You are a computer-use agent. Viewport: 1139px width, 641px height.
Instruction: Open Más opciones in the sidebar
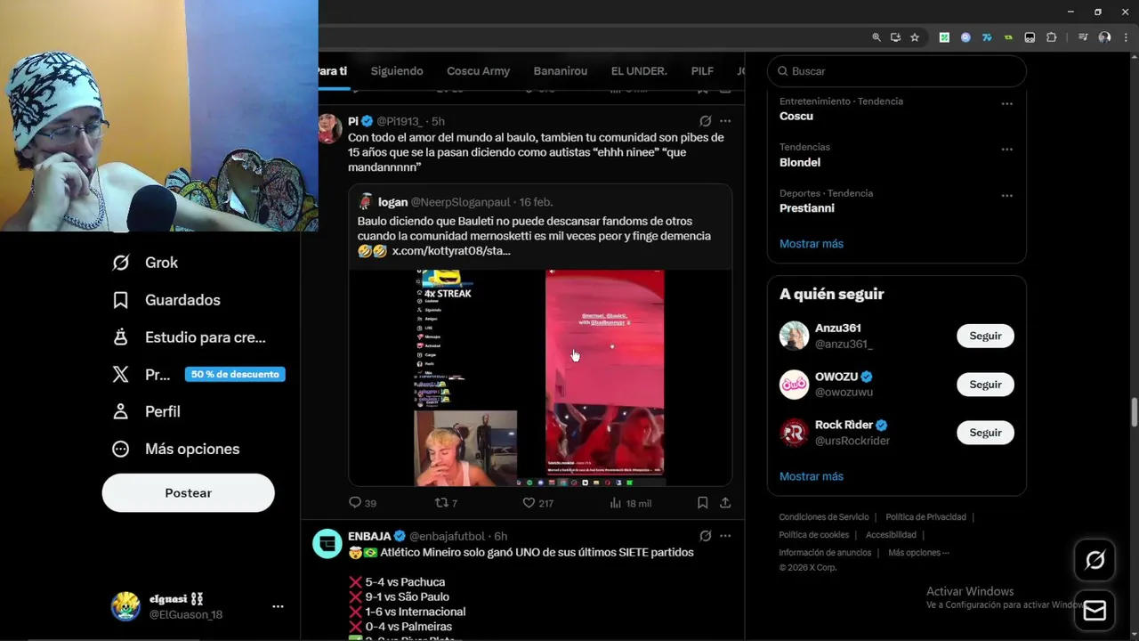click(x=175, y=449)
